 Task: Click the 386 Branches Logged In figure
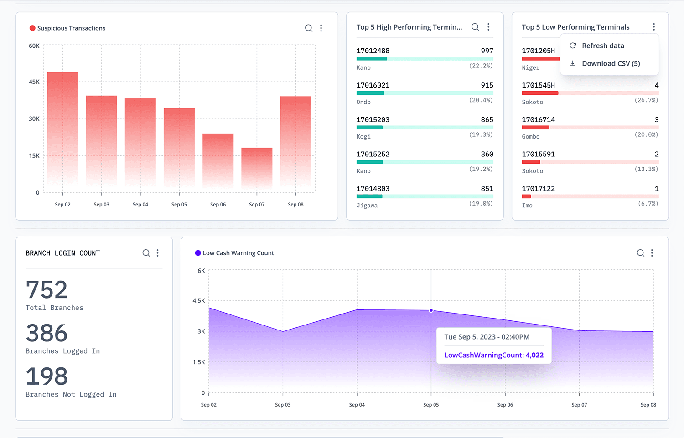(x=47, y=333)
